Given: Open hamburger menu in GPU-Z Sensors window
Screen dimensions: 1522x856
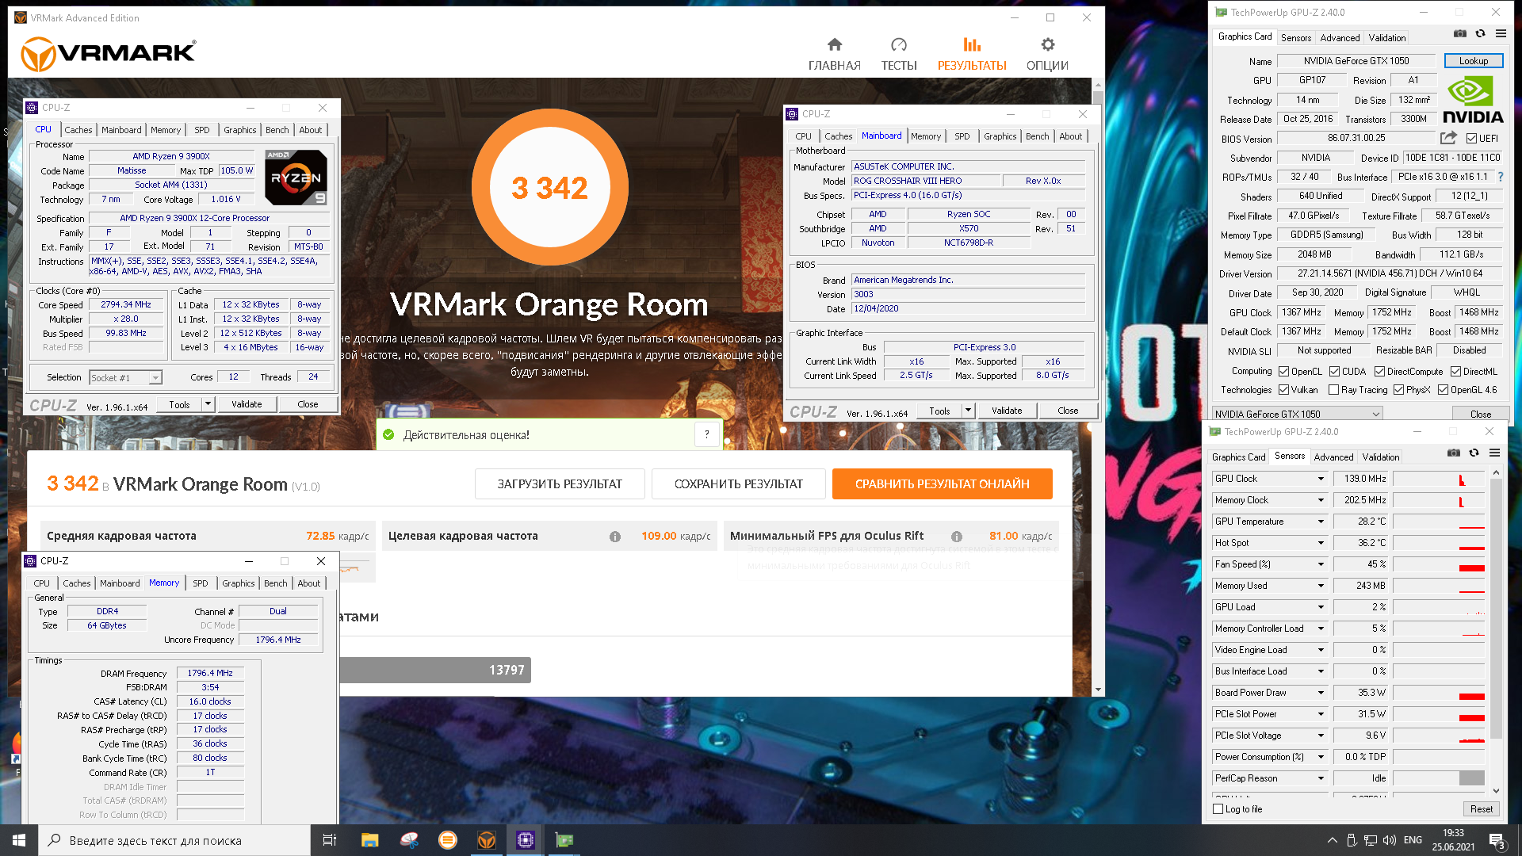Looking at the screenshot, I should (1494, 453).
